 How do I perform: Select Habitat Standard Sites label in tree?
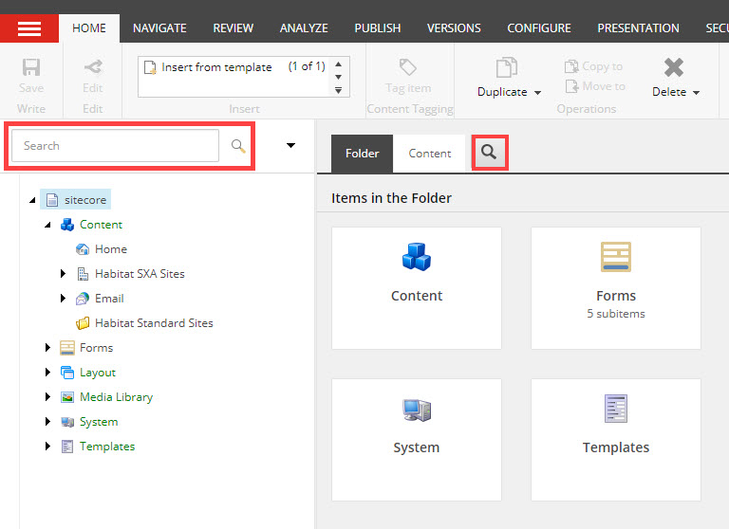click(x=154, y=323)
